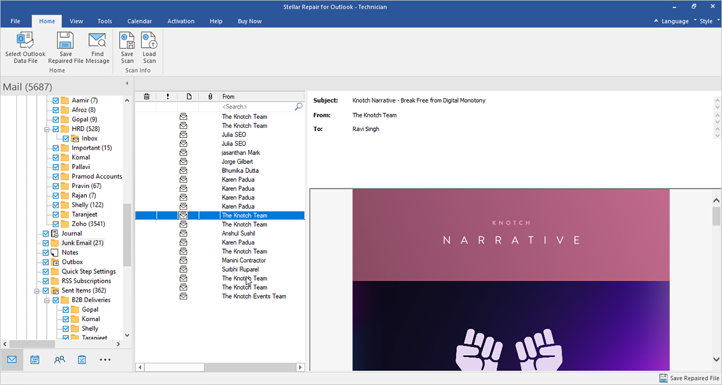Open Calendar view icon in bottom bar
Image resolution: width=722 pixels, height=385 pixels.
35,360
